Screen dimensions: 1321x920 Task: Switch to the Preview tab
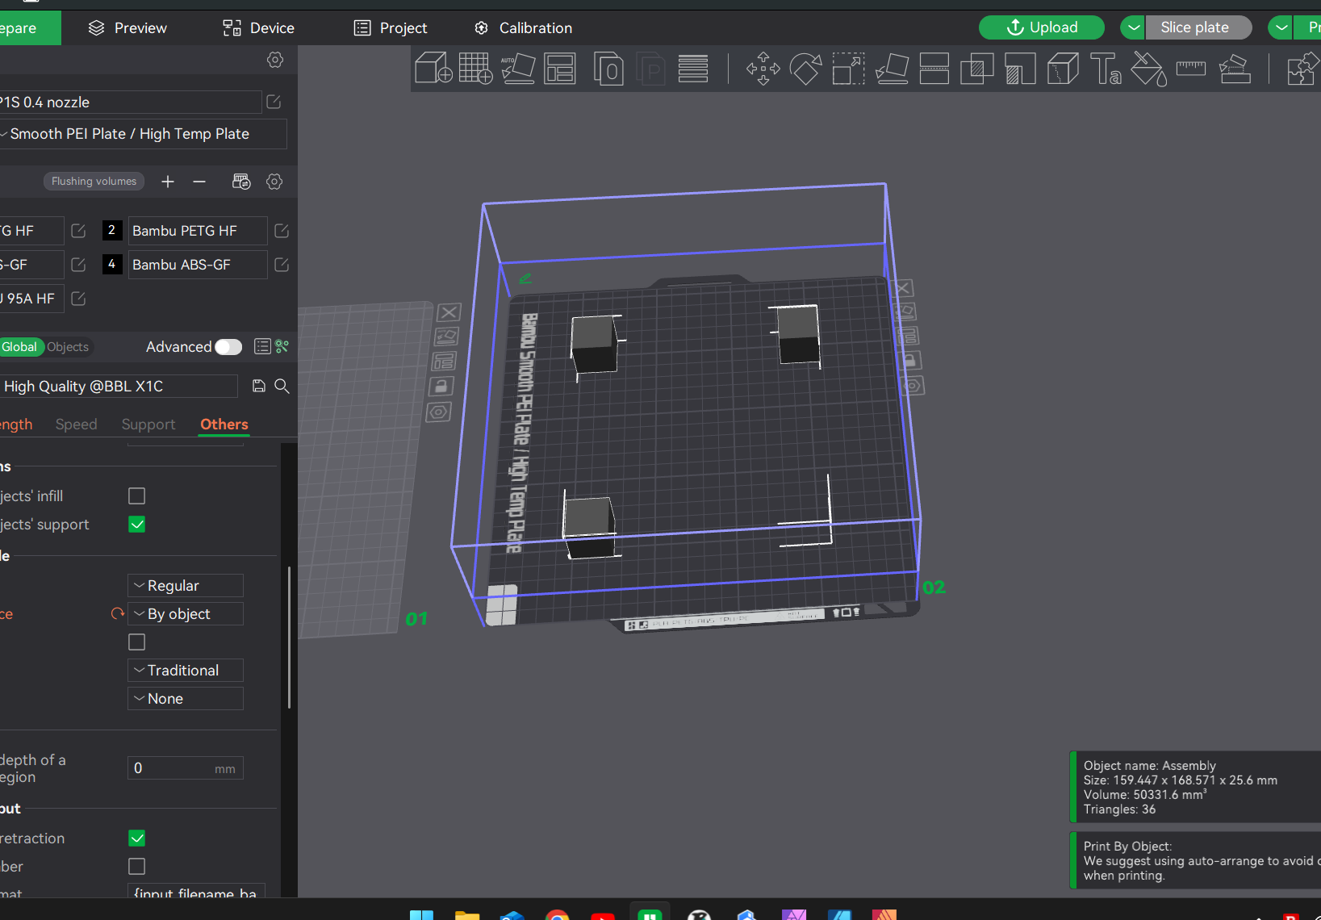pyautogui.click(x=128, y=28)
